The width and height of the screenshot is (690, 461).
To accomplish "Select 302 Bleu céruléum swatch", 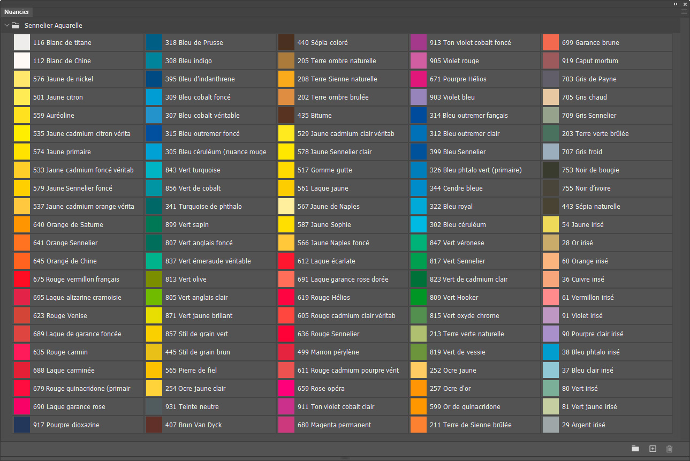I will click(475, 225).
